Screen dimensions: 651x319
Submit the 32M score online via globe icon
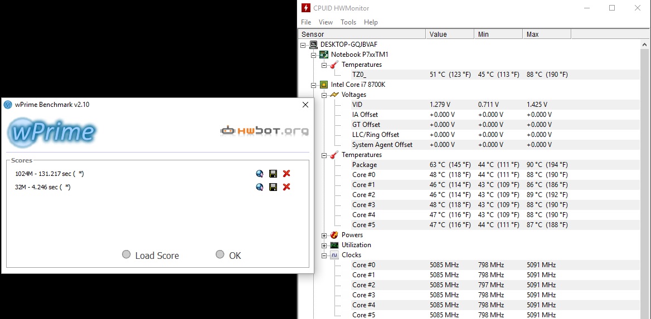click(x=260, y=187)
